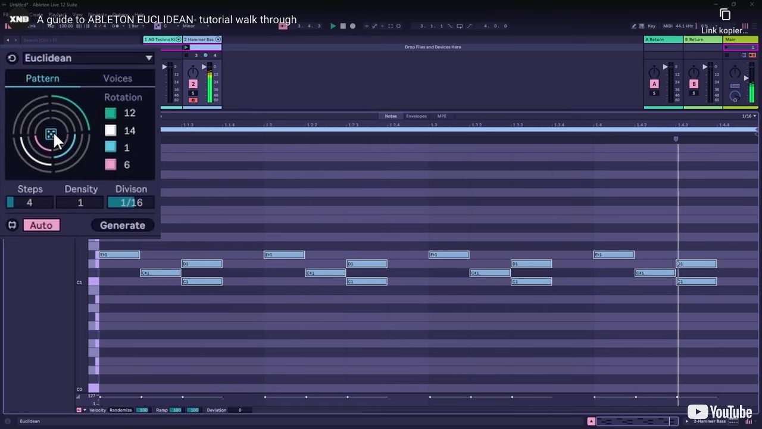
Task: Open the Envelopes tab
Action: point(416,116)
